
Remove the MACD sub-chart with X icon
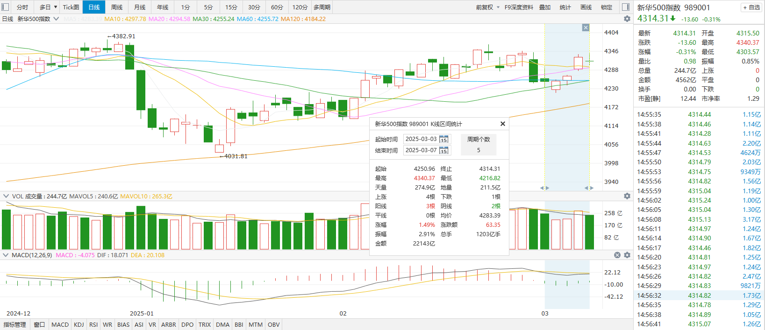pyautogui.click(x=617, y=255)
